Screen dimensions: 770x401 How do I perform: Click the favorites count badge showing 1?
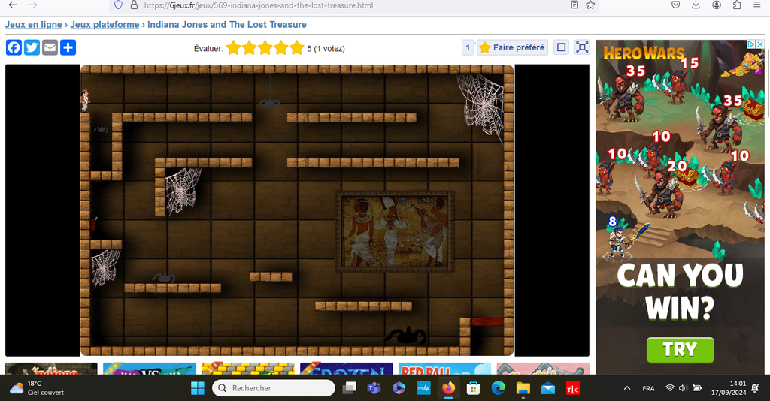[x=468, y=47]
